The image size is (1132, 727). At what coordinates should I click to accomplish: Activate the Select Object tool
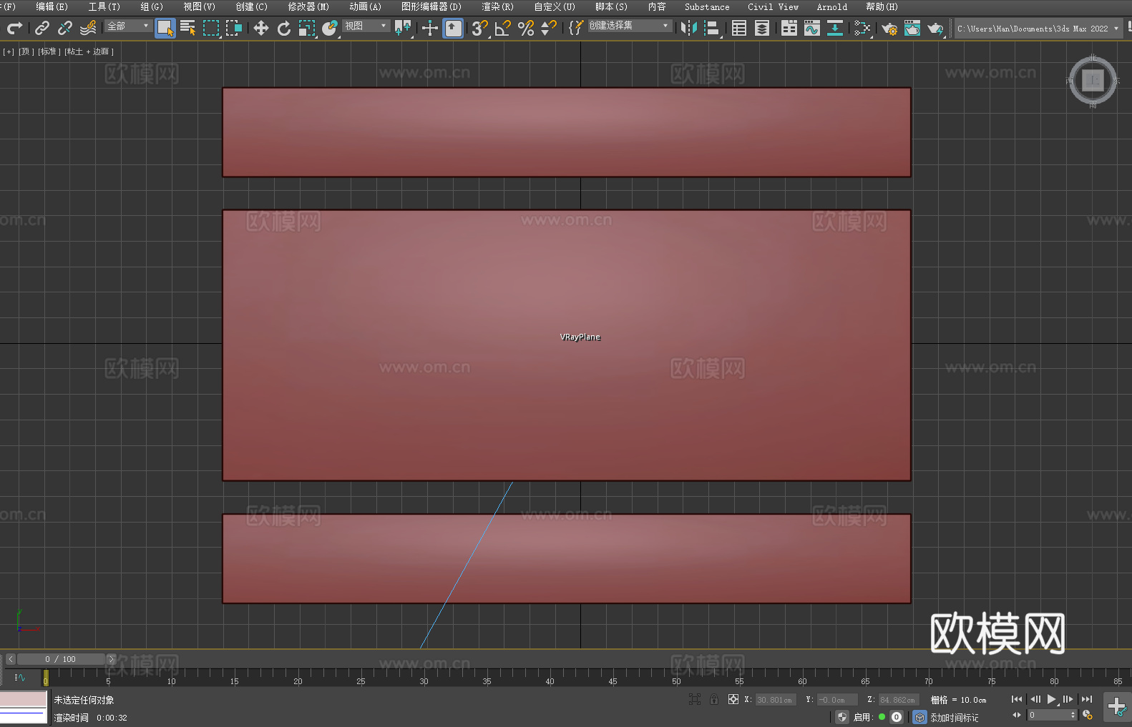coord(165,28)
